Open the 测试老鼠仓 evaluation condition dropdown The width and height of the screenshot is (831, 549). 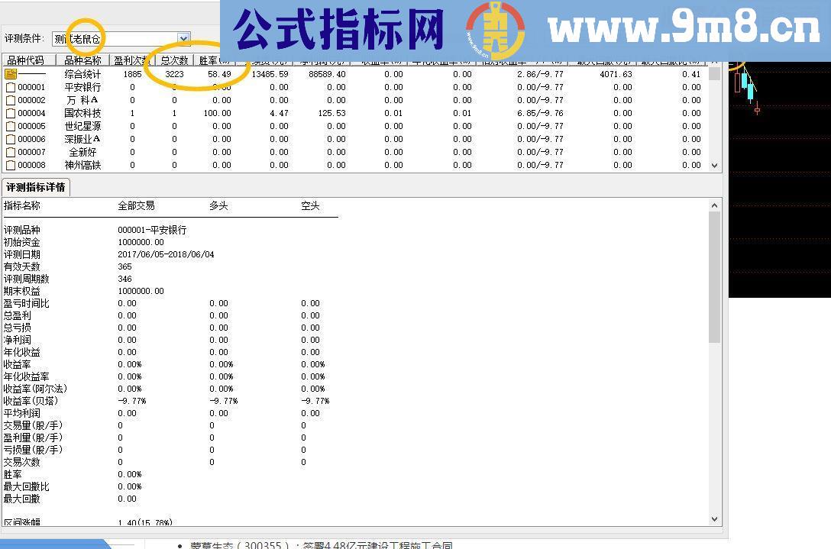point(115,38)
